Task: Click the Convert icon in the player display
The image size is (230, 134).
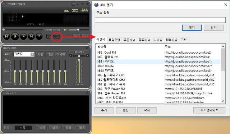Action: tap(84, 10)
